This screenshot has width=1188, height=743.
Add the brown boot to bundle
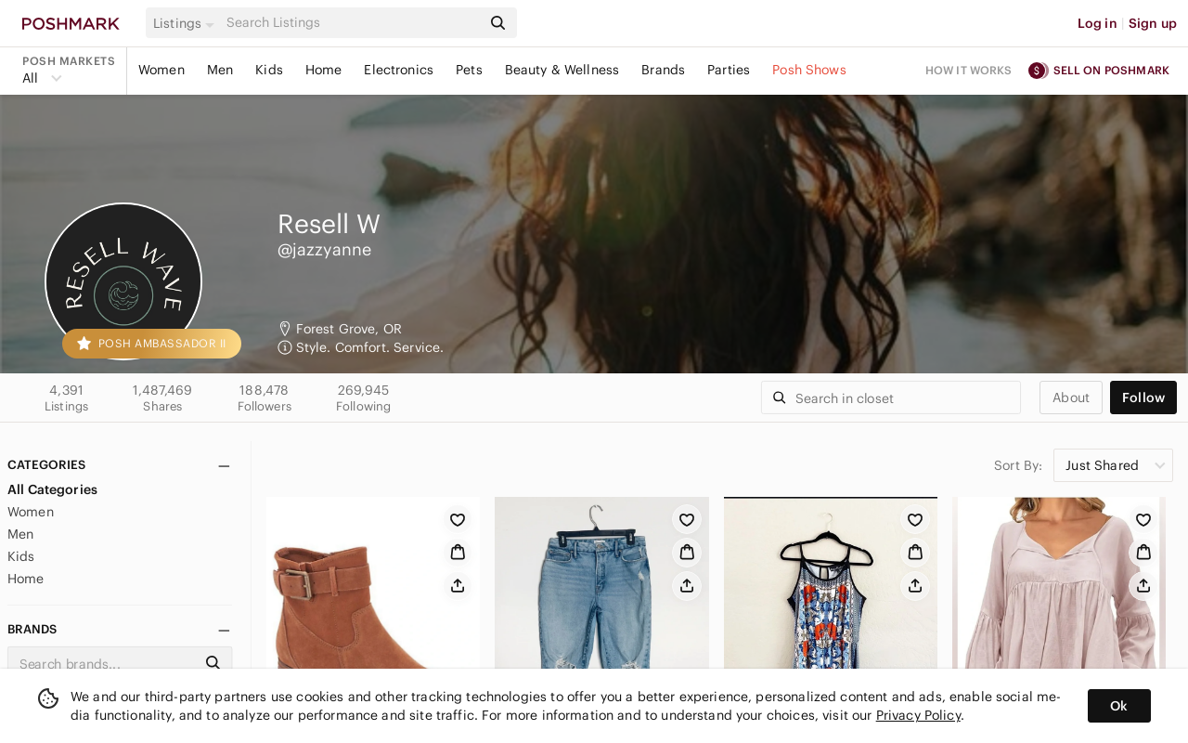458,553
